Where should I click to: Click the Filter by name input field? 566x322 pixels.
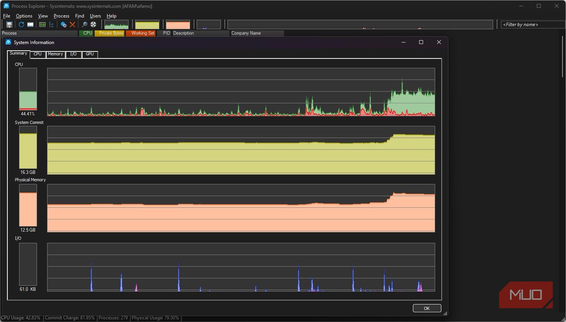click(533, 25)
